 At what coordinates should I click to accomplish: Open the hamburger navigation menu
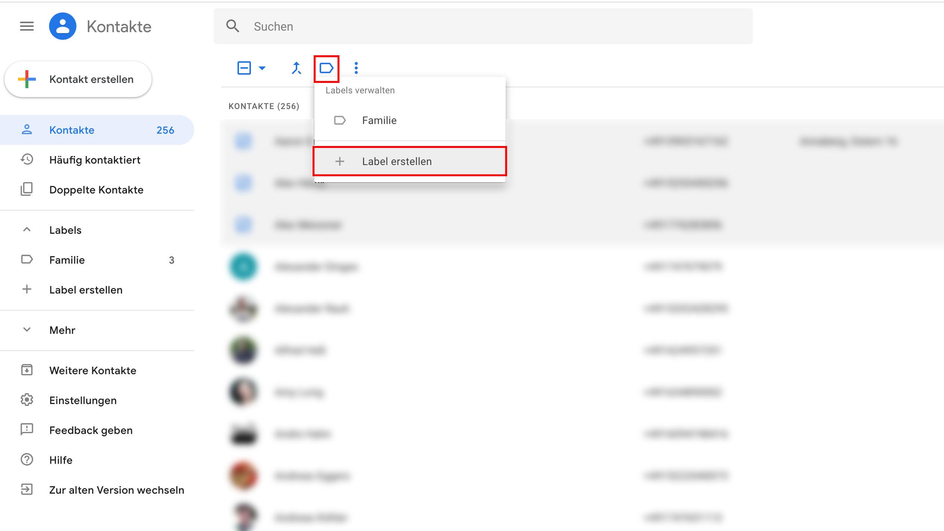point(26,26)
